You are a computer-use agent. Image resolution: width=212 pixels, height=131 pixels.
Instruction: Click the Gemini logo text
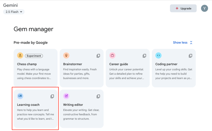tap(10, 5)
